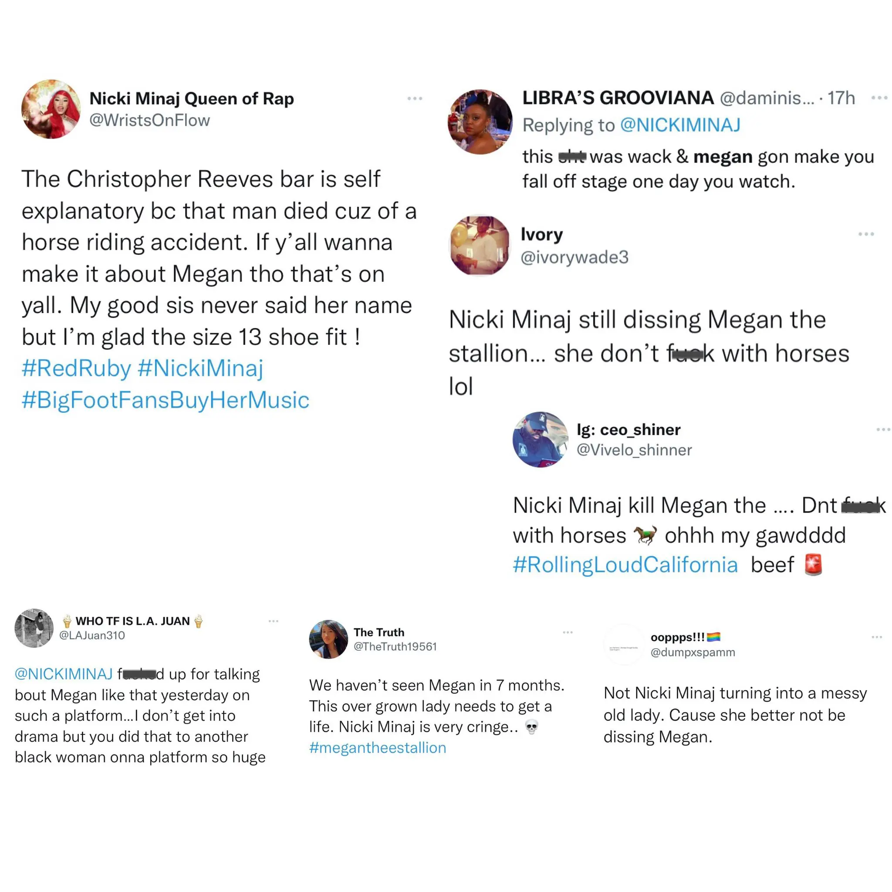Open three-dot menu on Ivory's tweet

(866, 234)
